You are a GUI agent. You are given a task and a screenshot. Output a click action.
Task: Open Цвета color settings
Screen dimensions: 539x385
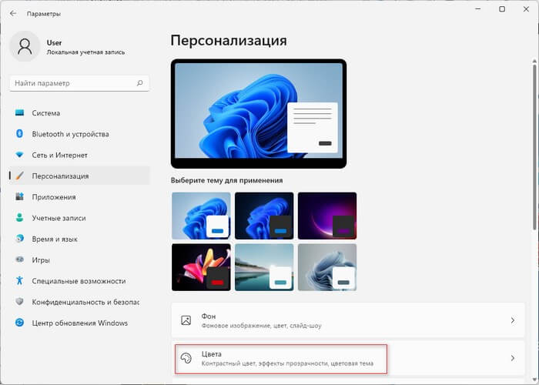tap(348, 358)
